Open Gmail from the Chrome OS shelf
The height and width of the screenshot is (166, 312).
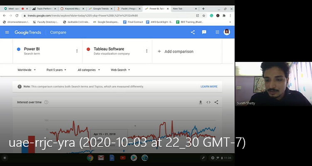[x=101, y=158]
